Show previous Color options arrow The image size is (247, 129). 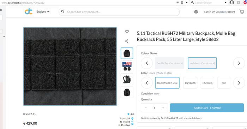tap(147, 83)
